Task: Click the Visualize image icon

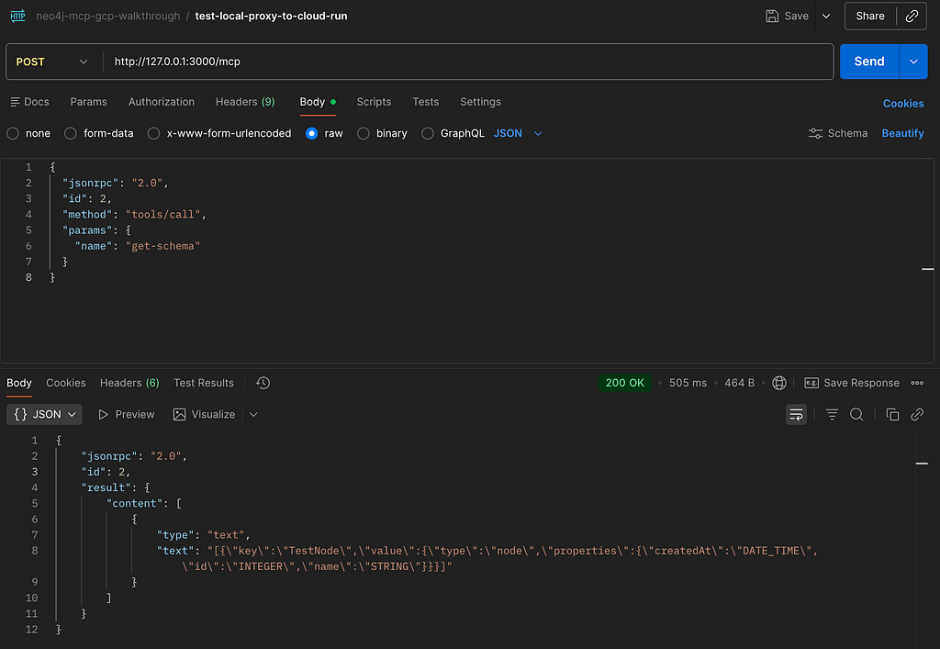Action: pyautogui.click(x=179, y=415)
